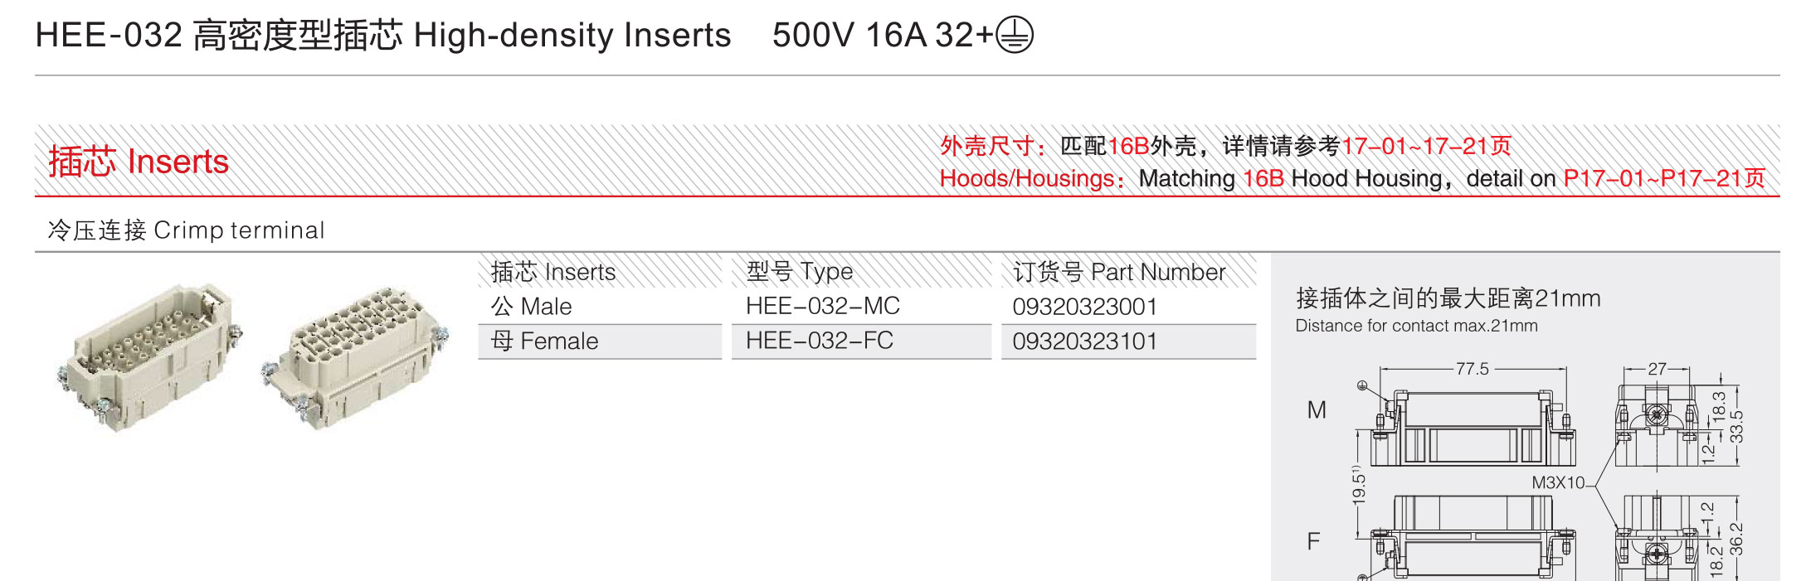Screen dimensions: 1806x581
Task: Select the male insert product photo
Action: (150, 357)
